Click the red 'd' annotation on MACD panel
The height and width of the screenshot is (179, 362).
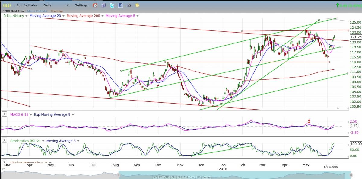coord(309,121)
